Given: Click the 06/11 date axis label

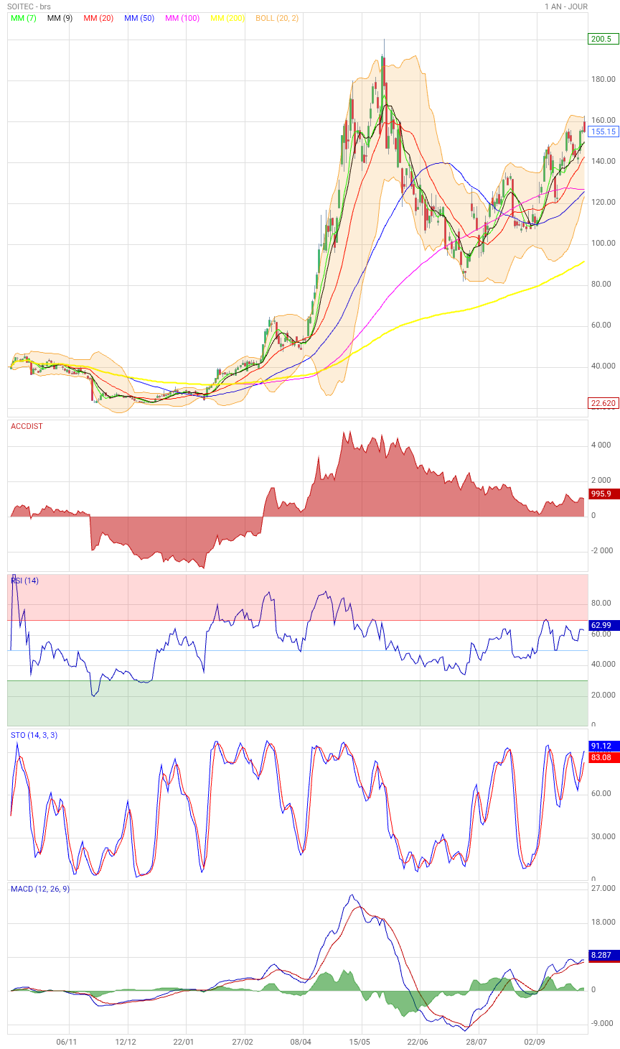Looking at the screenshot, I should pyautogui.click(x=66, y=1041).
